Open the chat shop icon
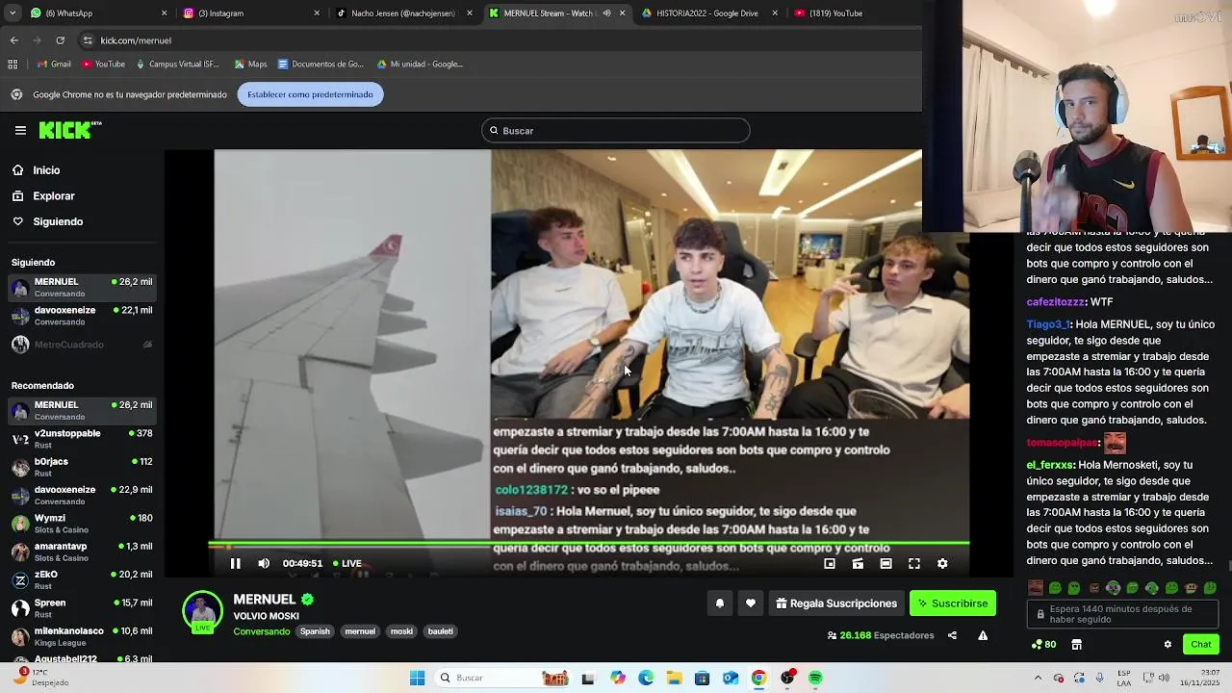Screen dimensions: 1232x693 click(1077, 645)
